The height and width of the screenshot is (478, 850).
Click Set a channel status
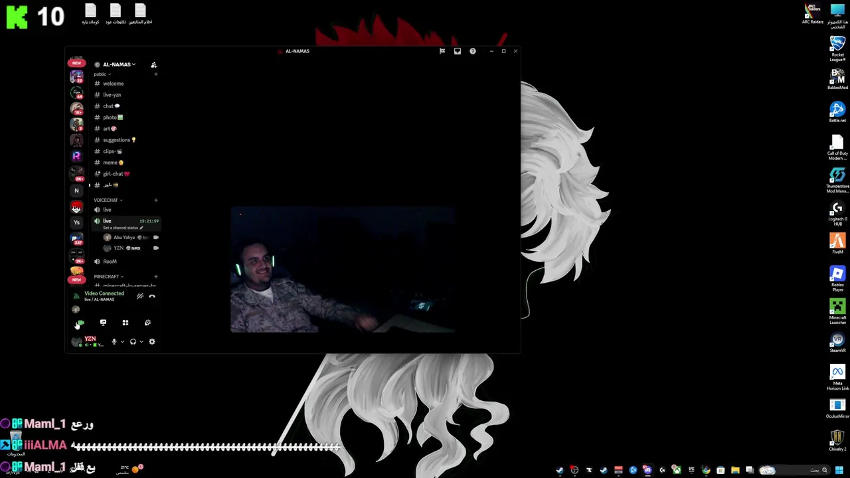[122, 228]
